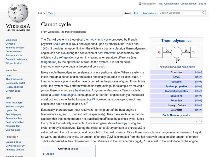
Task: Open Wikidata item
Action: (x=13, y=126)
